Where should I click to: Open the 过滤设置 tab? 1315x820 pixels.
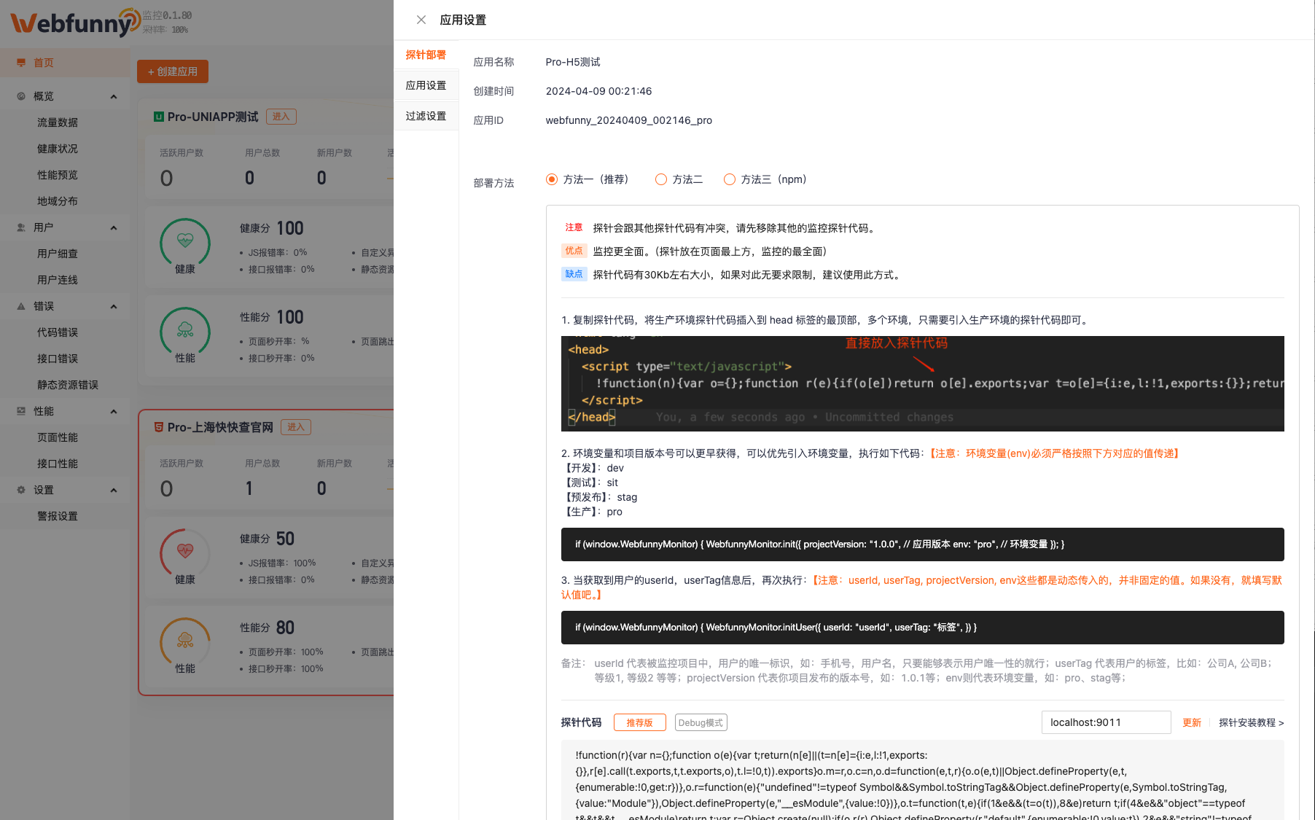[426, 116]
